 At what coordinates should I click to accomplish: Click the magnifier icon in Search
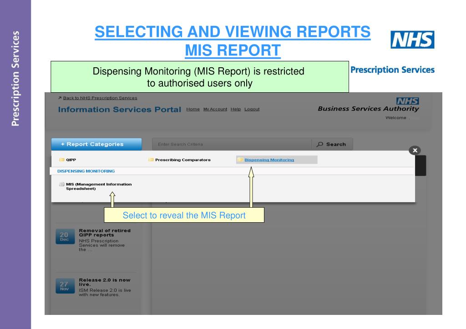coord(320,144)
